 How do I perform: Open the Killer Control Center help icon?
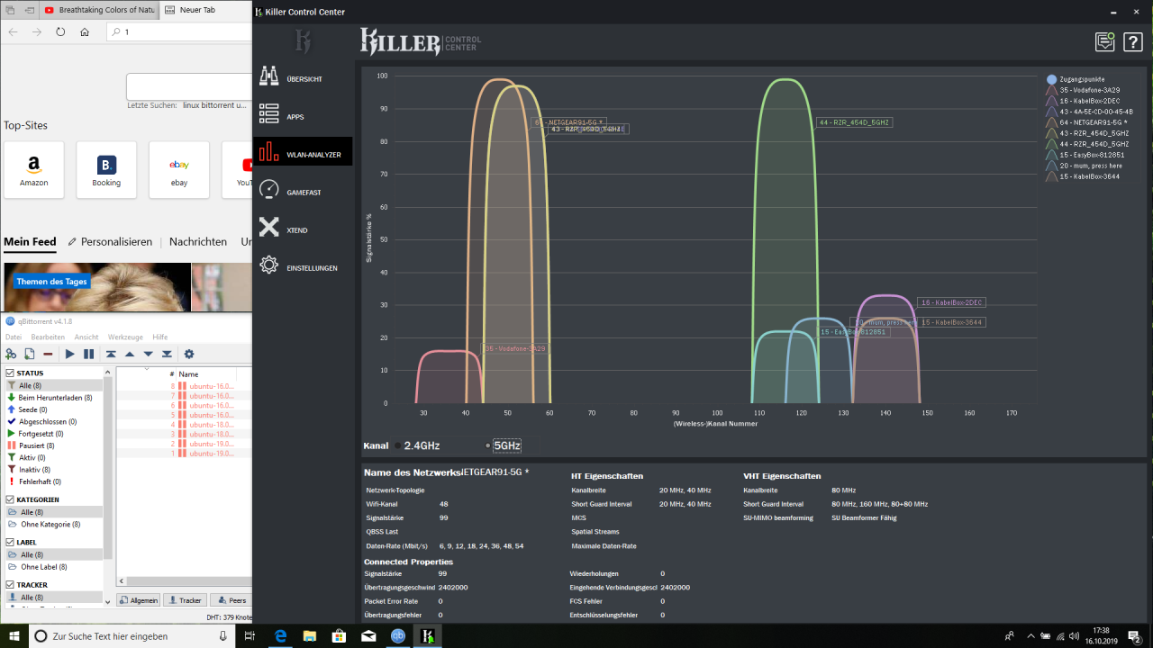(1133, 41)
